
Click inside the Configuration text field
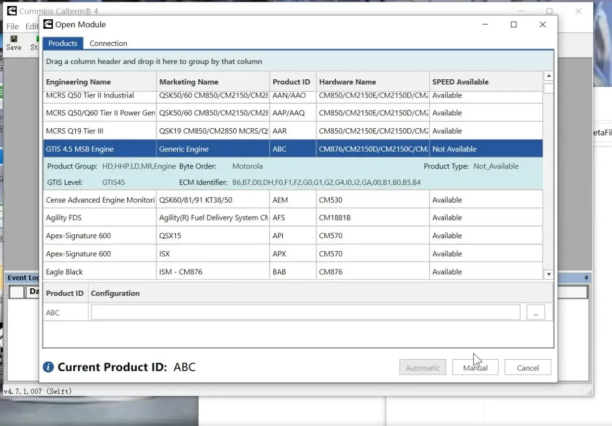305,313
